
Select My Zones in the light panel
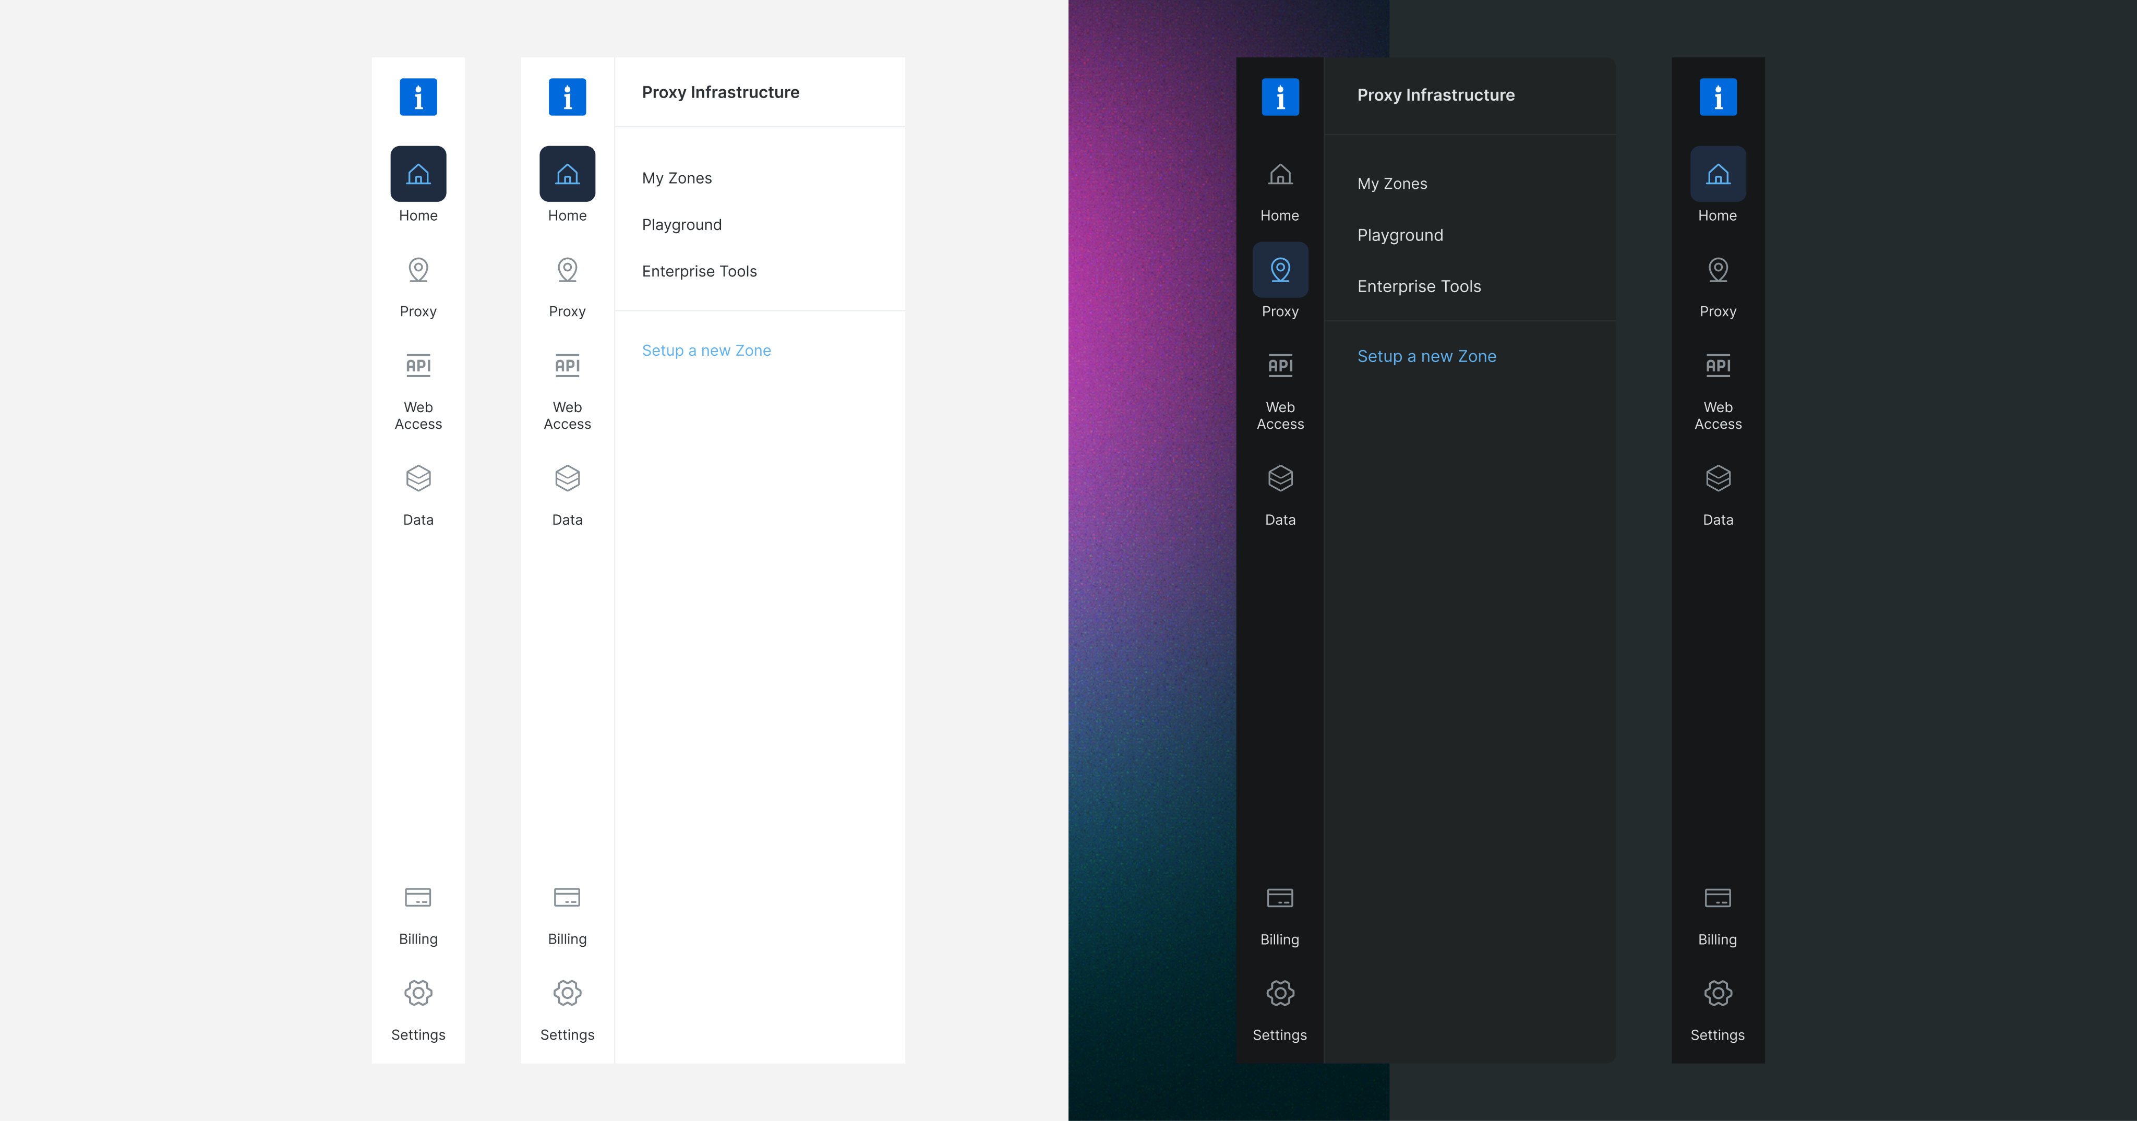click(x=677, y=178)
